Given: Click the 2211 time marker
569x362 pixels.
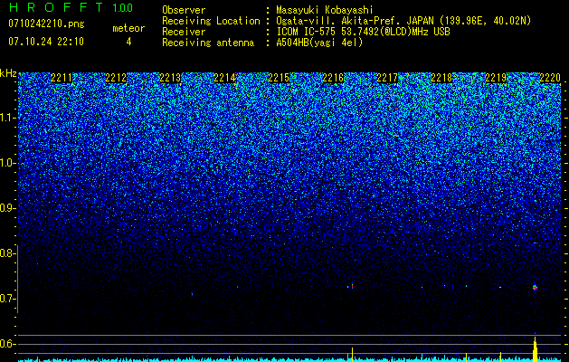Looking at the screenshot, I should pos(62,78).
